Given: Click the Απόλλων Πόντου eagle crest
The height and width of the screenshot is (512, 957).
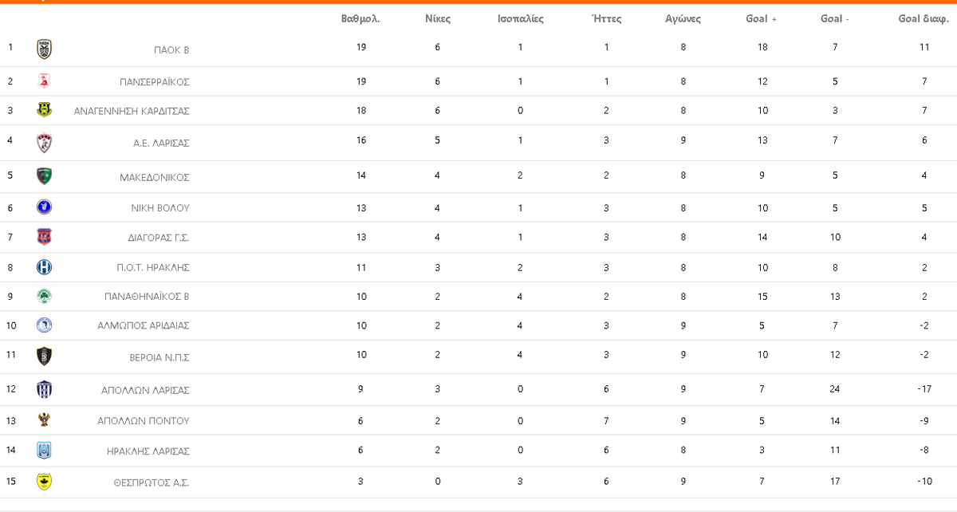Looking at the screenshot, I should pyautogui.click(x=45, y=420).
